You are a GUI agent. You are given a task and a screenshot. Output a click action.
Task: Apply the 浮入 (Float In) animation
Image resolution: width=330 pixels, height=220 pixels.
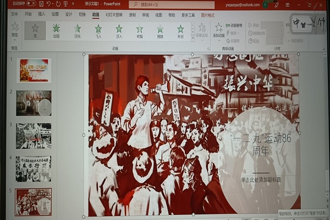tap(119, 31)
